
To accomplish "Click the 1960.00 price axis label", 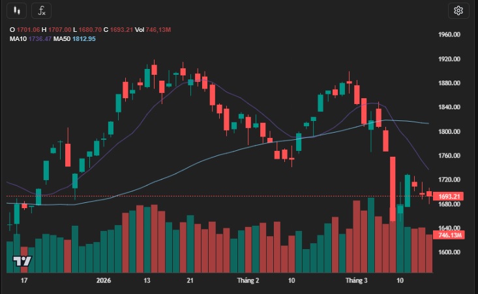I will coord(451,34).
